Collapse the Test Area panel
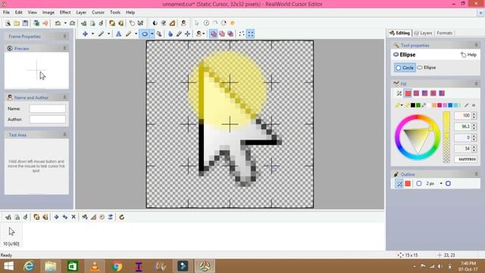485x273 pixels. tap(64, 135)
